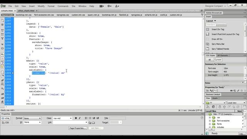Open the Extend Dreamweaver gear menu
The width and height of the screenshot is (247, 139).
point(109,6)
